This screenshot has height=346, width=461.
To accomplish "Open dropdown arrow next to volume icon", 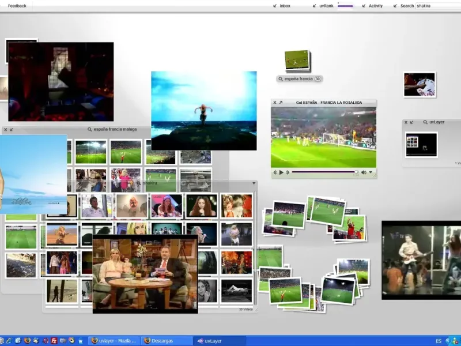I will point(371,172).
